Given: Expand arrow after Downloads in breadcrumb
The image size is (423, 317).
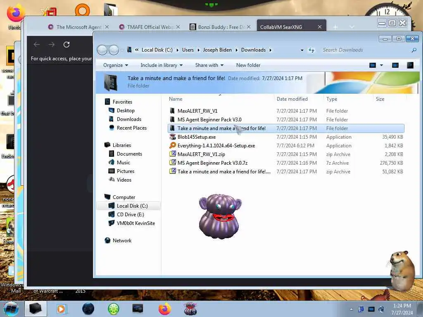Looking at the screenshot, I should (270, 50).
